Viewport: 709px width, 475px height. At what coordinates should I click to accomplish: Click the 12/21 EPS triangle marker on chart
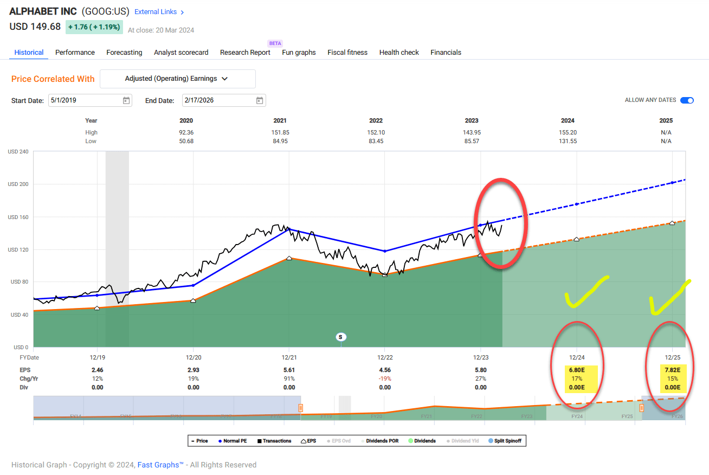[289, 258]
